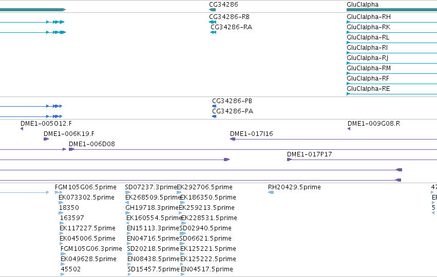
Task: Select transcript CG34286-RA
Action: click(231, 27)
